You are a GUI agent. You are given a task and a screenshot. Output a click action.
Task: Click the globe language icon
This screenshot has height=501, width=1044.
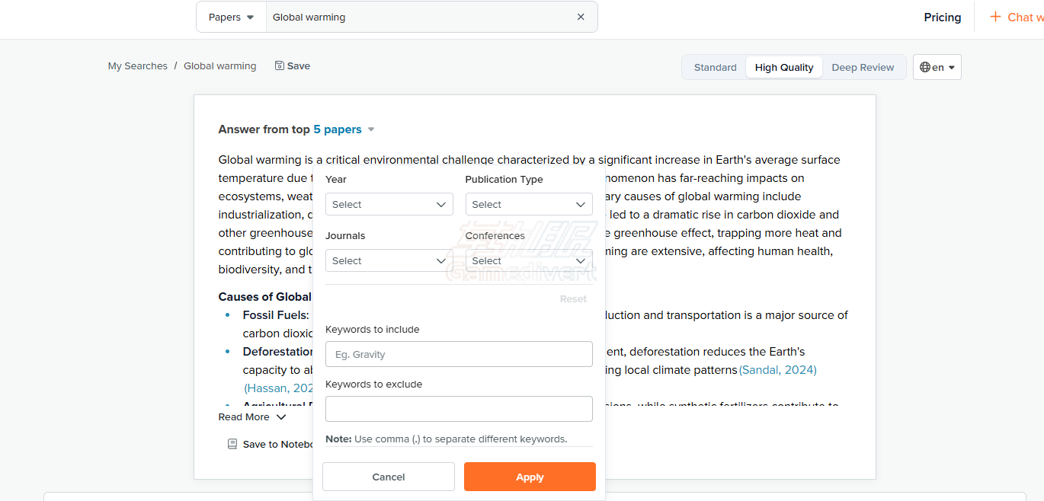pos(925,67)
